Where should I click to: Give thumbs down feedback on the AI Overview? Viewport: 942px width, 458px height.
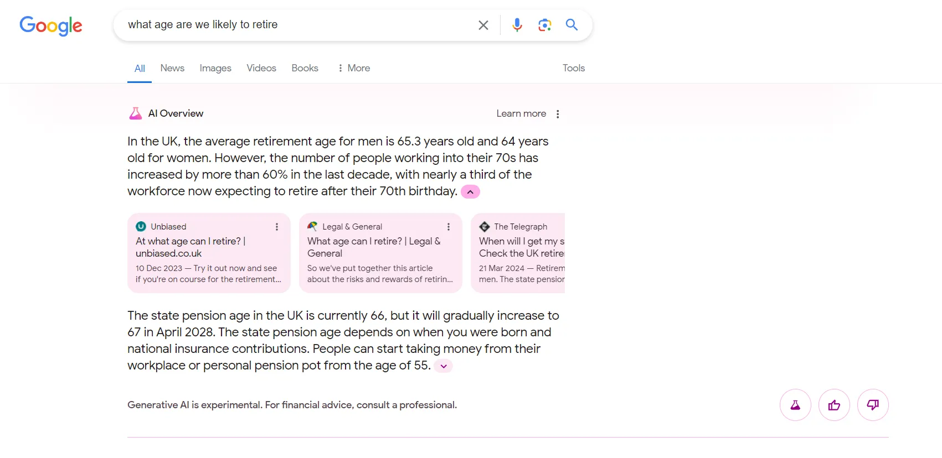[873, 405]
